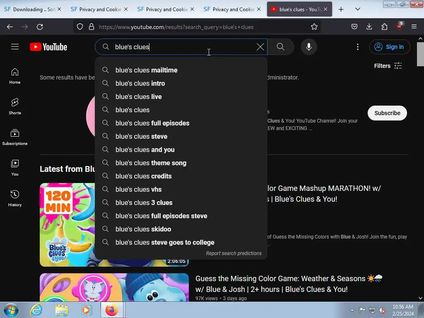
Task: Open Windows Explorer folder in taskbar
Action: [62, 310]
